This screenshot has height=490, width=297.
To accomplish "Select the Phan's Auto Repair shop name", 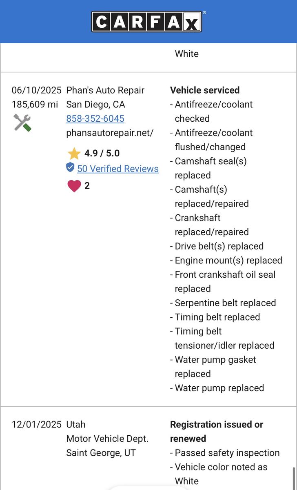I will point(105,90).
